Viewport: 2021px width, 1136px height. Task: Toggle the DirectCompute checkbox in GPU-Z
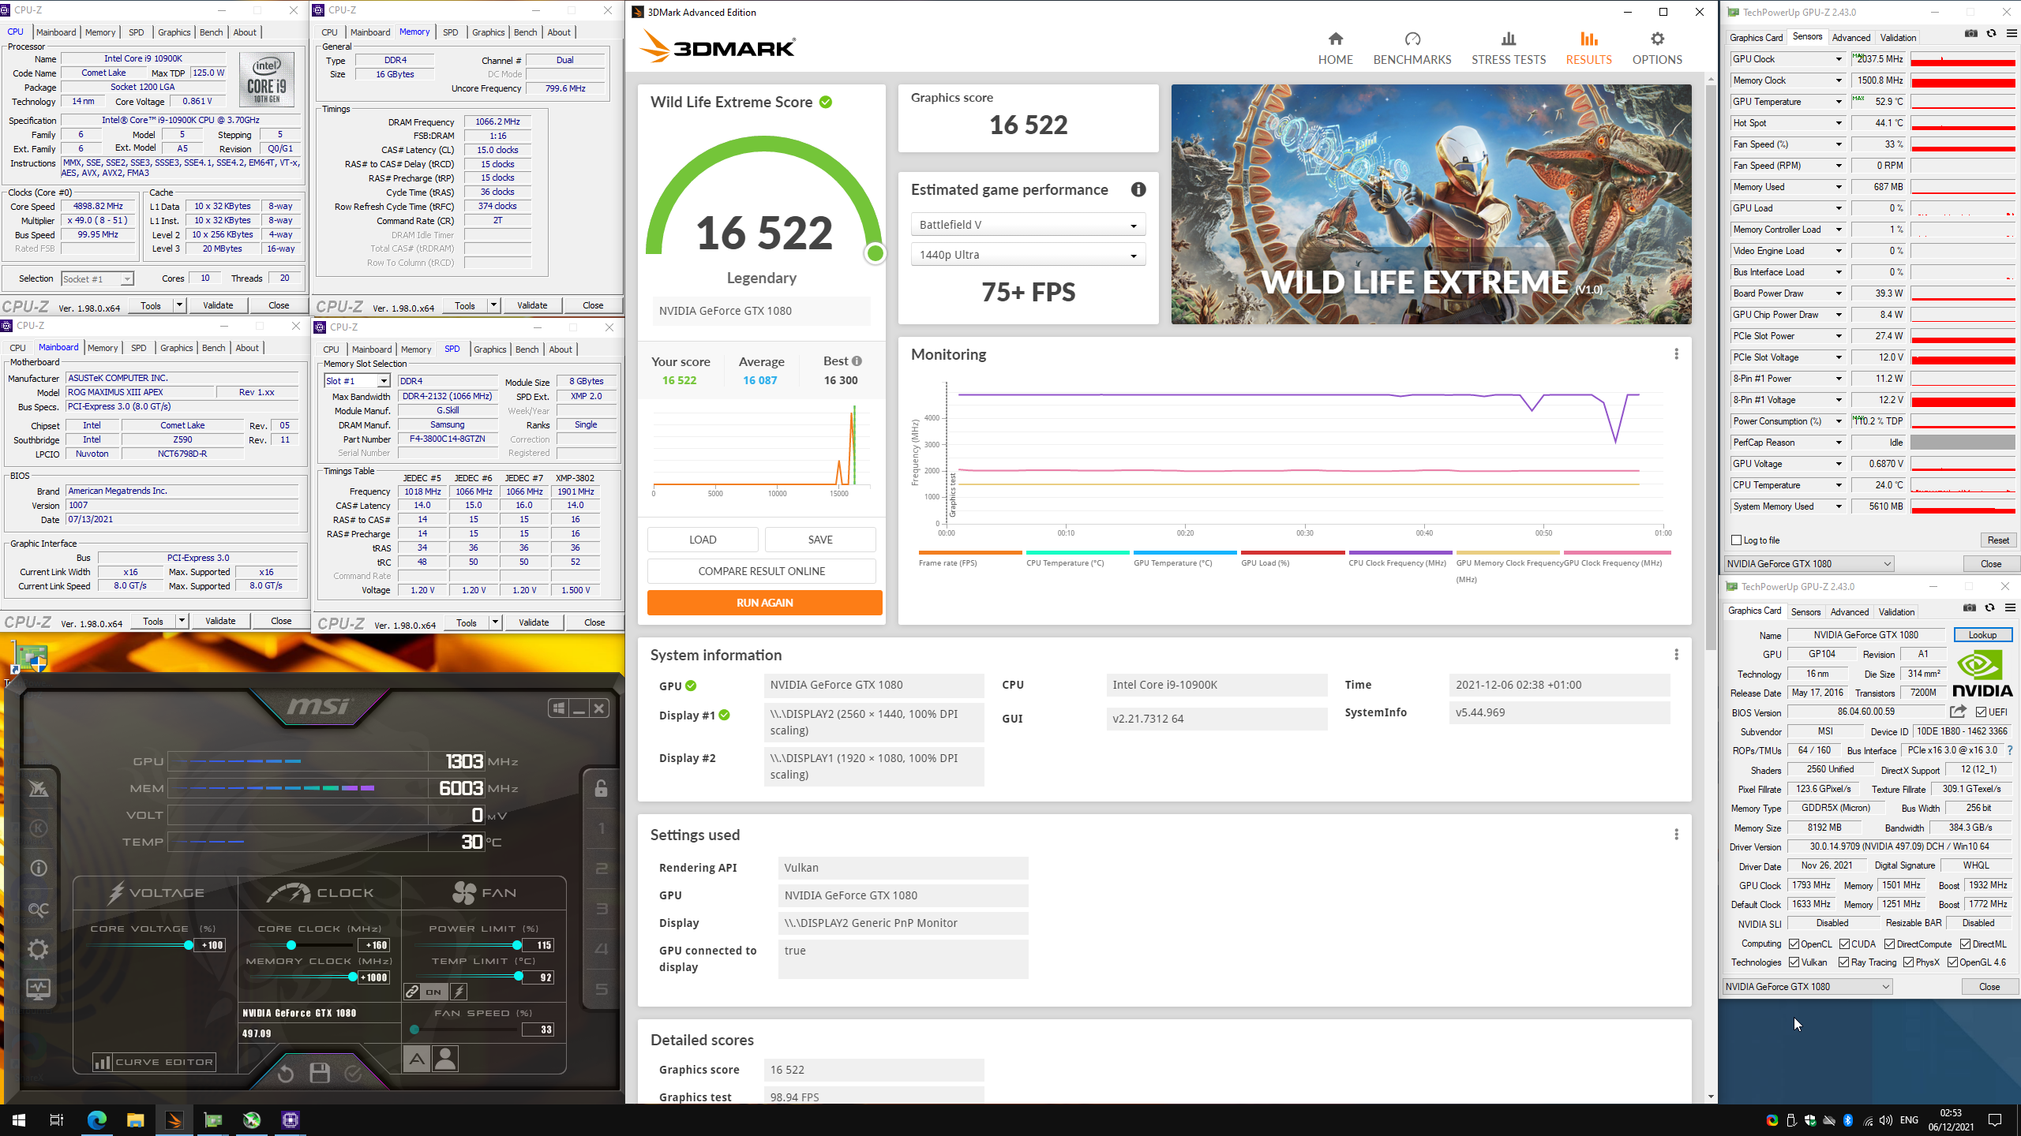1889,944
